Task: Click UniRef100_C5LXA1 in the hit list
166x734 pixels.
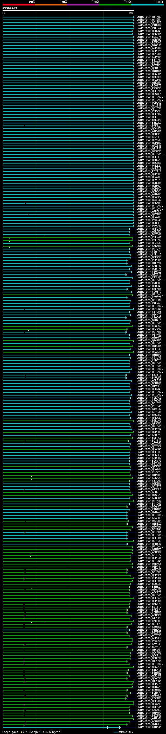Action: [149, 237]
